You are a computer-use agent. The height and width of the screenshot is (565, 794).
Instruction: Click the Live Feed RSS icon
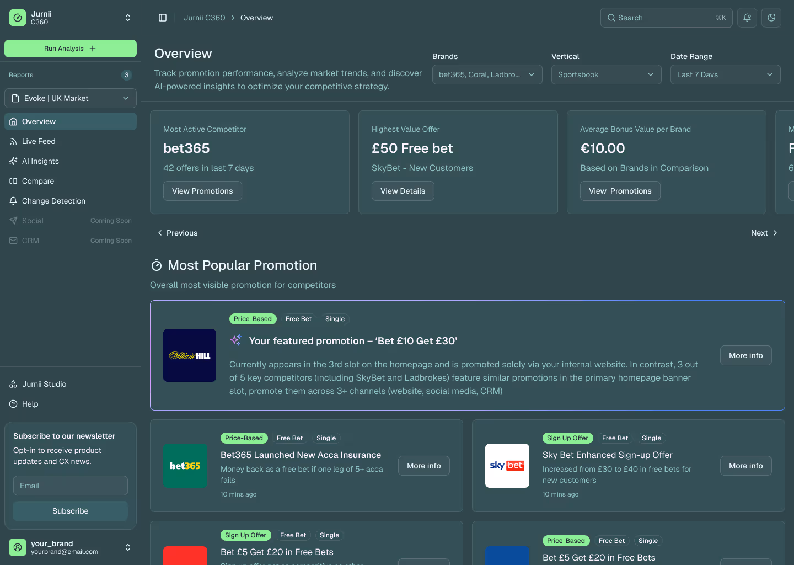(x=13, y=141)
